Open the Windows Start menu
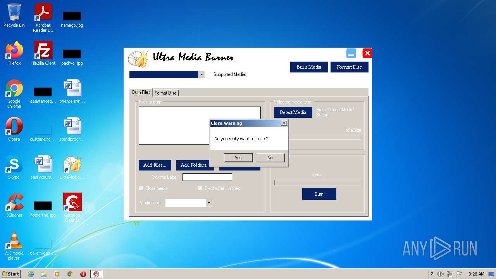Image resolution: width=496 pixels, height=279 pixels. (11, 274)
